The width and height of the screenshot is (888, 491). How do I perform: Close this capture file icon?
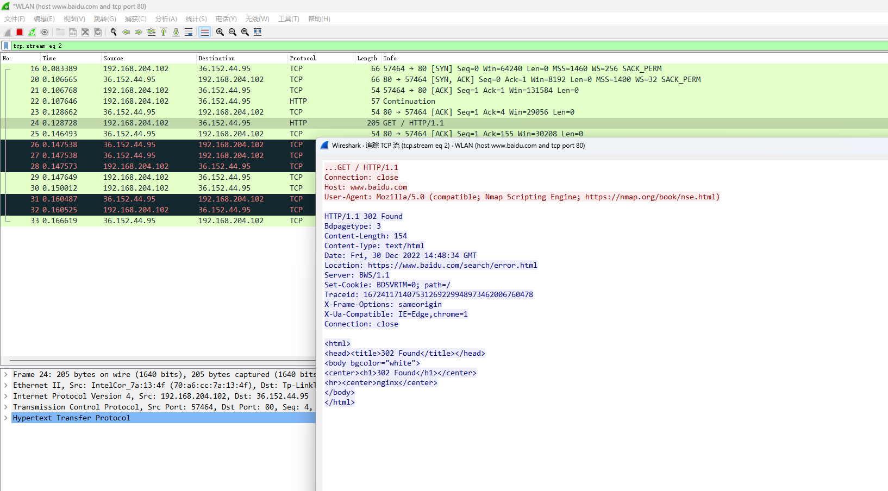85,32
